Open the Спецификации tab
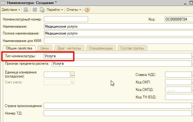 tap(101, 48)
